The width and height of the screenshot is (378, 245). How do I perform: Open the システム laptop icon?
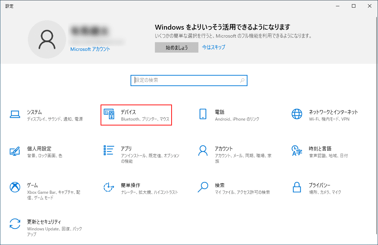pos(15,114)
